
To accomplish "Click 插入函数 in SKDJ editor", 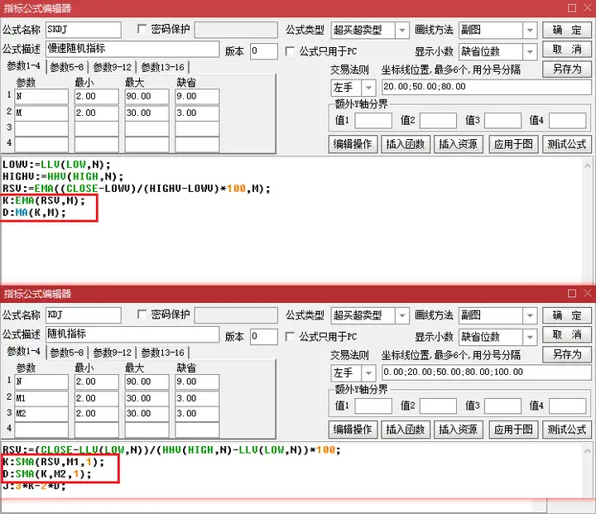I will [406, 144].
